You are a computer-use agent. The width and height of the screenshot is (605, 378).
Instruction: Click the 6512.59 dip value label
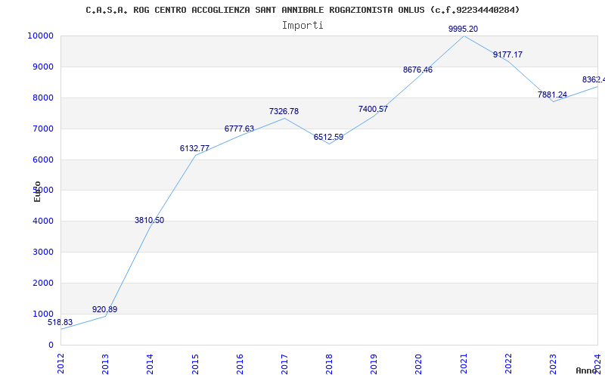click(328, 137)
